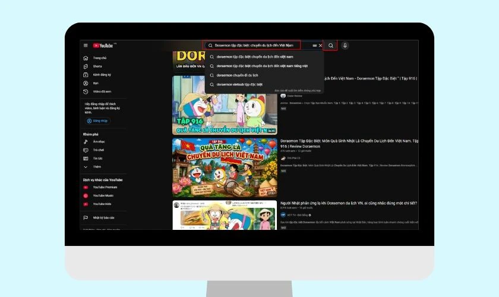
Task: Click channel avatar of the second result
Action: [283, 158]
